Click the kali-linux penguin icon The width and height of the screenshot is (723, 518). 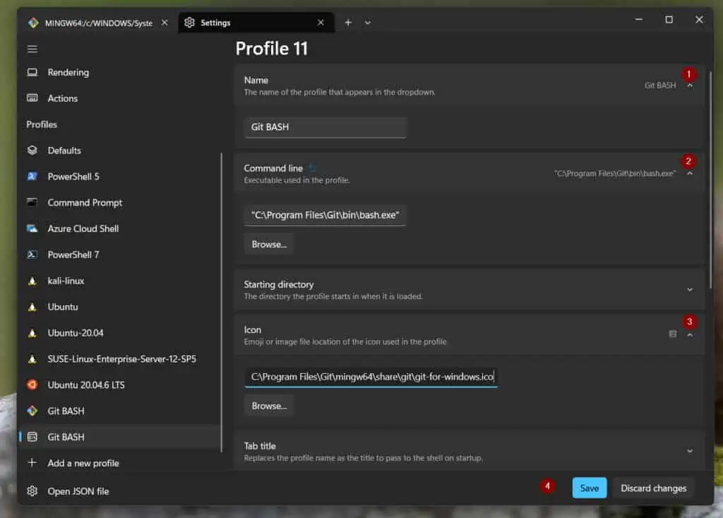point(32,281)
